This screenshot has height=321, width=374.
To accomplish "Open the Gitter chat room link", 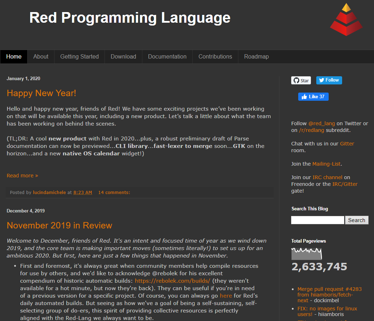I will pos(347,143).
